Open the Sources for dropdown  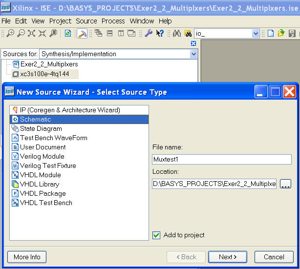pos(193,54)
